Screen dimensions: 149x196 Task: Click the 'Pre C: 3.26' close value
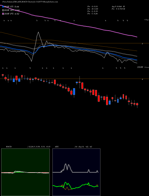[x=93, y=14]
